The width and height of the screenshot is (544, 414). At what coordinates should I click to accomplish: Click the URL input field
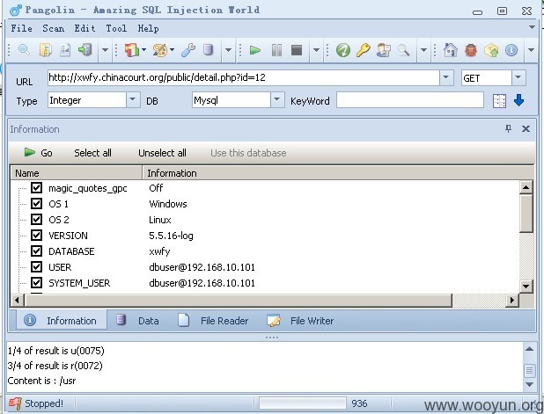[x=244, y=77]
